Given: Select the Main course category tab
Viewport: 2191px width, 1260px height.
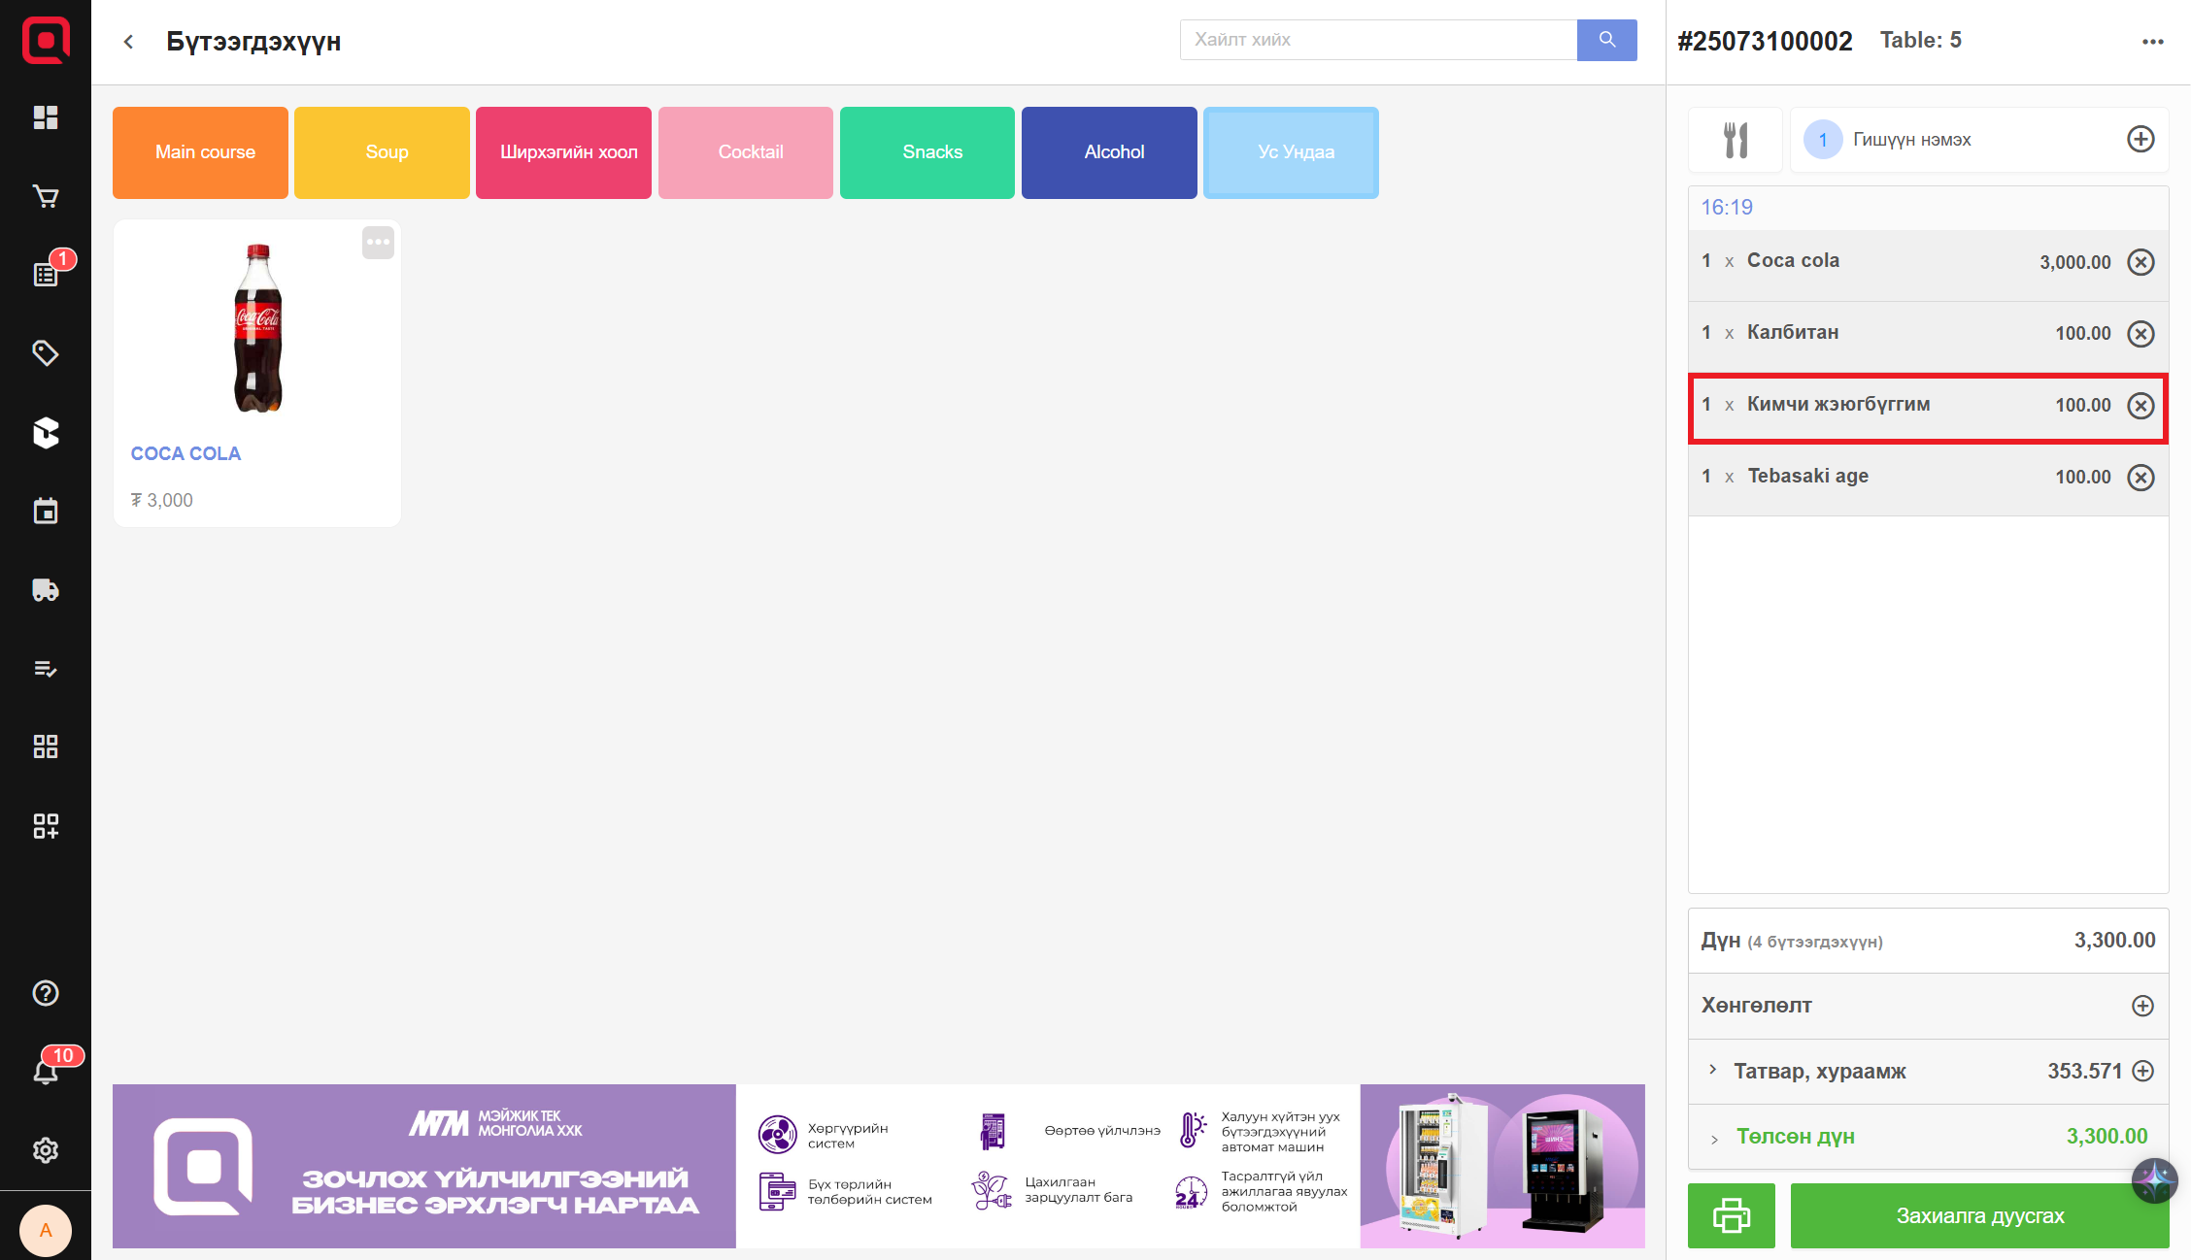Looking at the screenshot, I should click(x=200, y=152).
